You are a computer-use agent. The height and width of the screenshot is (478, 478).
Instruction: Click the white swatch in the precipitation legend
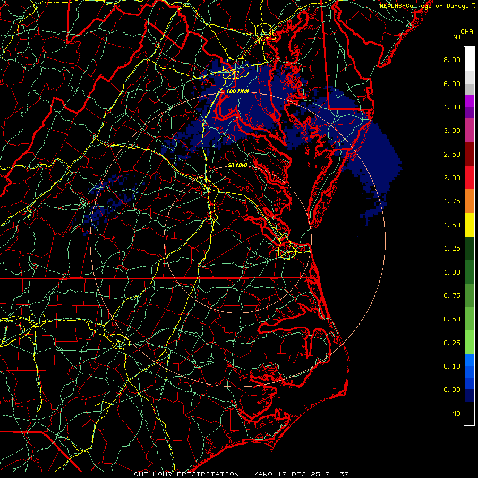click(469, 59)
